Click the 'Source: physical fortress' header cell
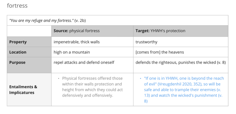 (x=92, y=31)
